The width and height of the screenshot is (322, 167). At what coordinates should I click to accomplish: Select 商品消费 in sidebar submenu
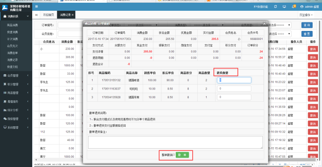13,25
